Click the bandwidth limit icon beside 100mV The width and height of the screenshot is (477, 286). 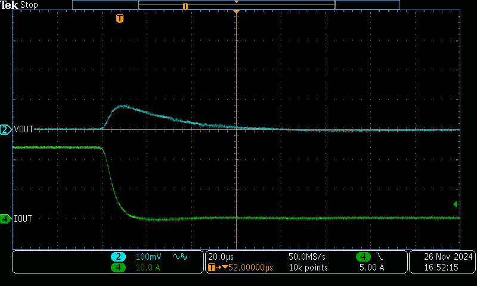pyautogui.click(x=179, y=257)
